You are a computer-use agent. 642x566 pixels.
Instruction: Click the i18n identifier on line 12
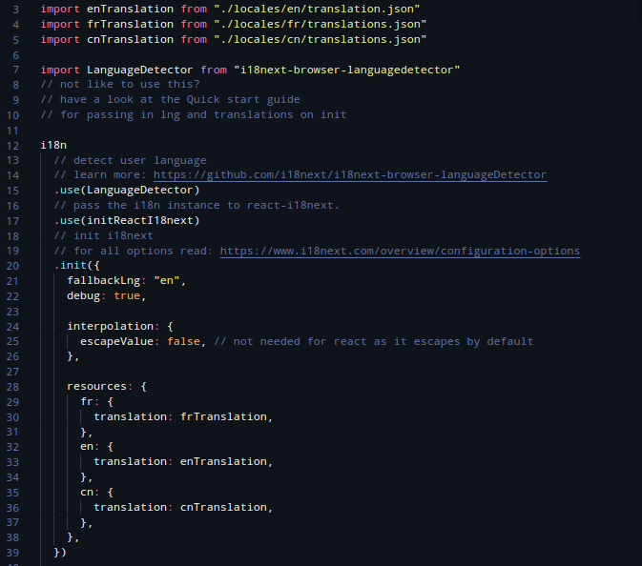click(x=53, y=145)
